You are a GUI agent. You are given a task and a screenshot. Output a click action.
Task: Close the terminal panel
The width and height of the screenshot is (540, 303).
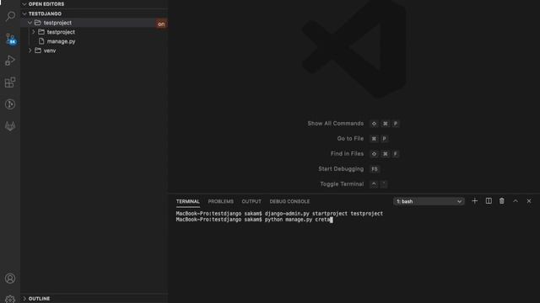[x=529, y=201]
